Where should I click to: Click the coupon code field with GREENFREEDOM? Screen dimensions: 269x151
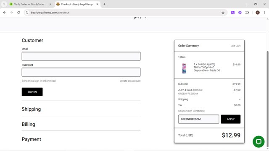[x=198, y=119]
